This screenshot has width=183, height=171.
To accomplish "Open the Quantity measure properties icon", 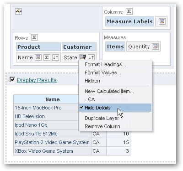I will coord(155,47).
